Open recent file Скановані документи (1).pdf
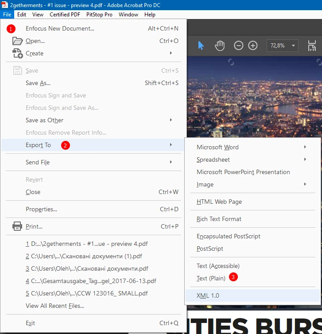This screenshot has height=334, width=322. pos(93,256)
